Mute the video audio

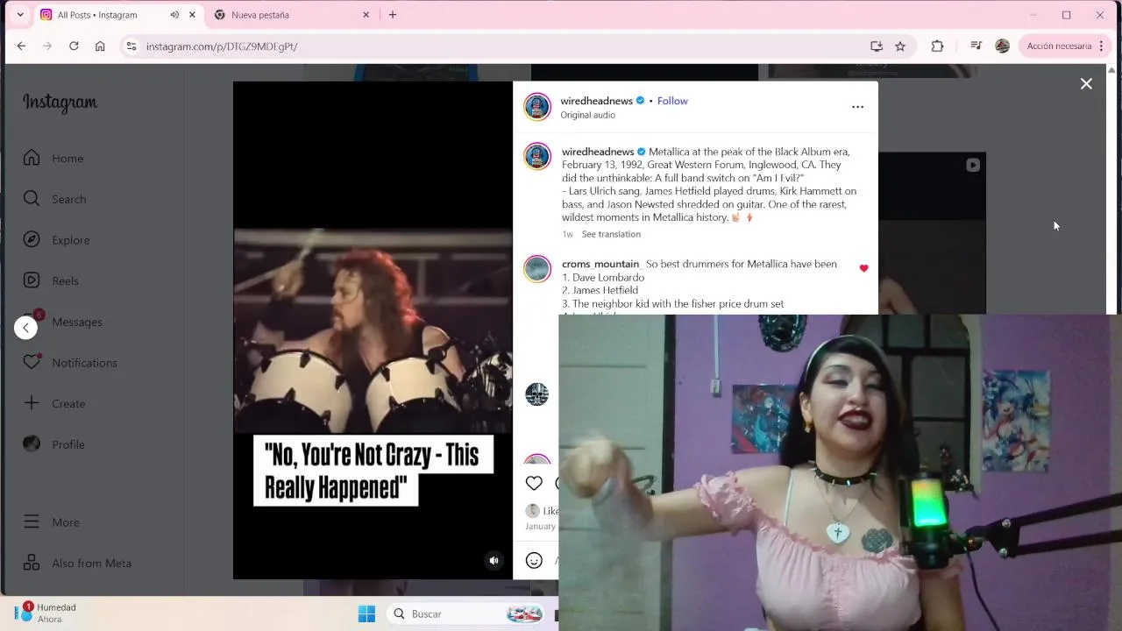494,561
